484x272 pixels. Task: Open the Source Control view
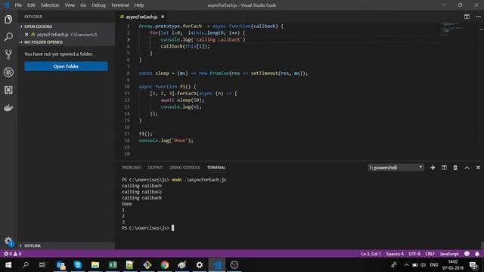(x=8, y=54)
